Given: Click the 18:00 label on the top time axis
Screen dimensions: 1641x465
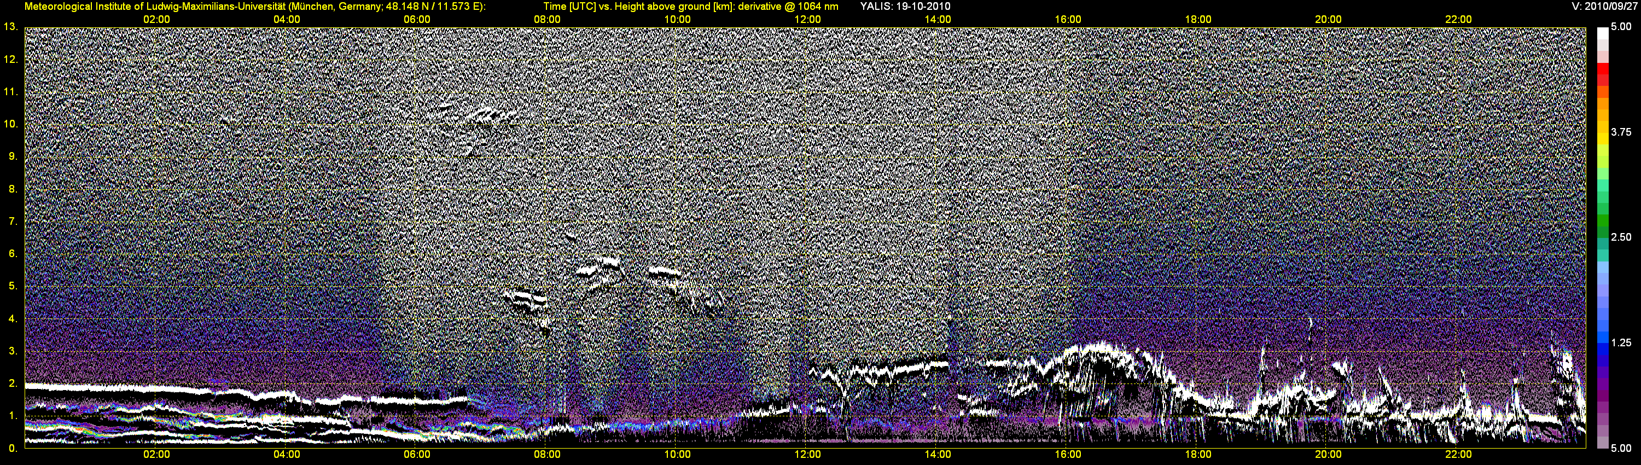Looking at the screenshot, I should (x=1197, y=20).
